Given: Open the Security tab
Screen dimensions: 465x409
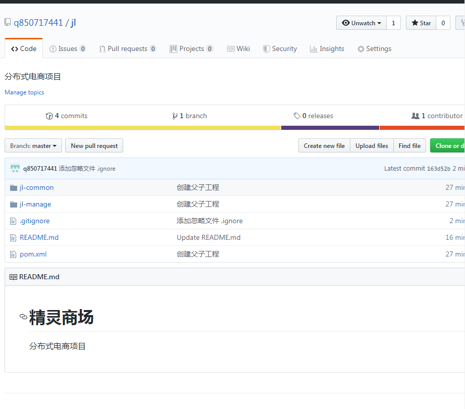Looking at the screenshot, I should click(x=280, y=48).
